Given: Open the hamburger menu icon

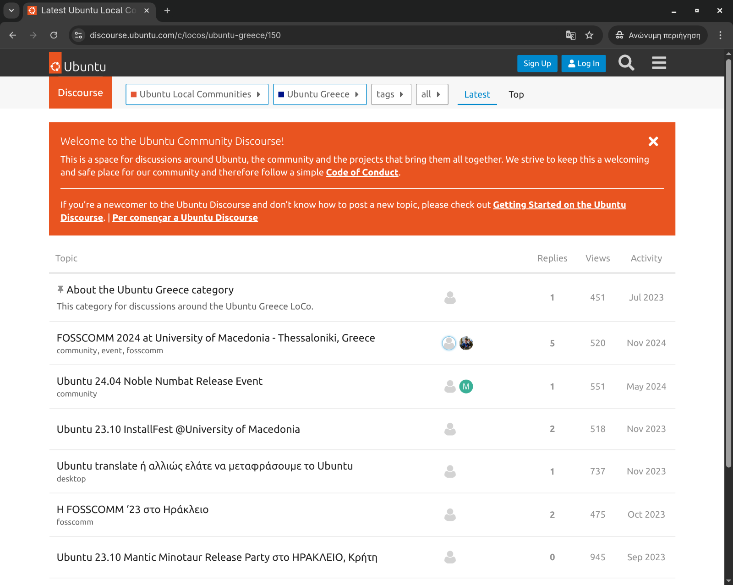Looking at the screenshot, I should 659,63.
